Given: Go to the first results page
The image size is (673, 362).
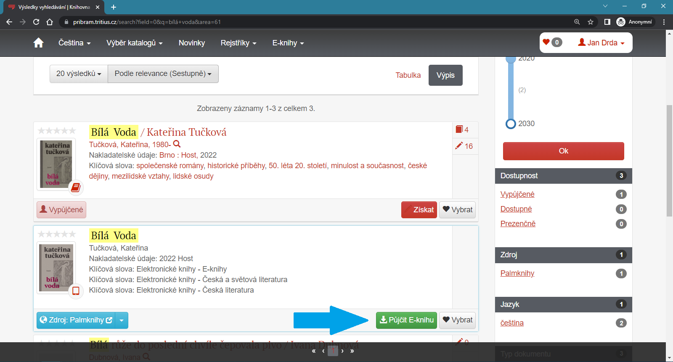Looking at the screenshot, I should (x=313, y=351).
